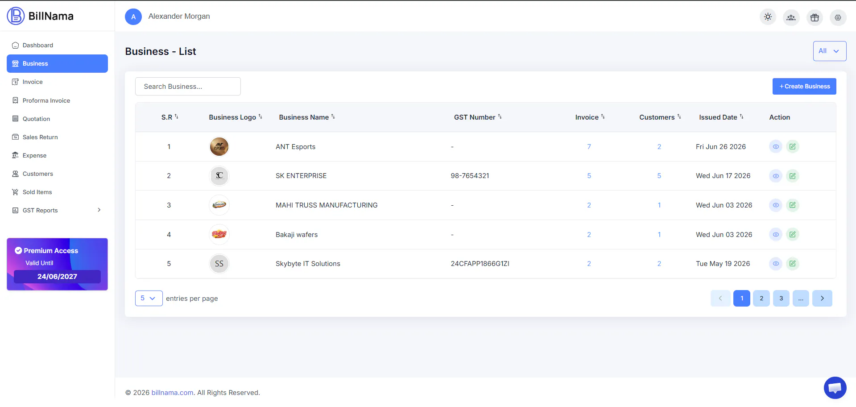View ANT Esports with eye icon
Screen dimensions: 856x407
tap(776, 146)
